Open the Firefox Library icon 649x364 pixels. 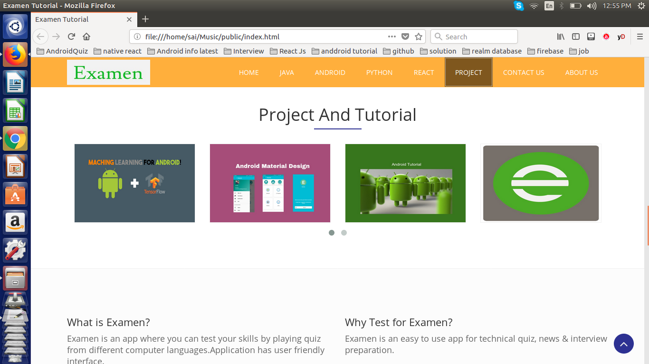tap(560, 36)
